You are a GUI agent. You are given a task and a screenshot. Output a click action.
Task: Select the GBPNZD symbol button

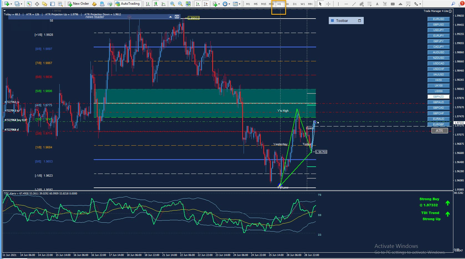click(439, 97)
